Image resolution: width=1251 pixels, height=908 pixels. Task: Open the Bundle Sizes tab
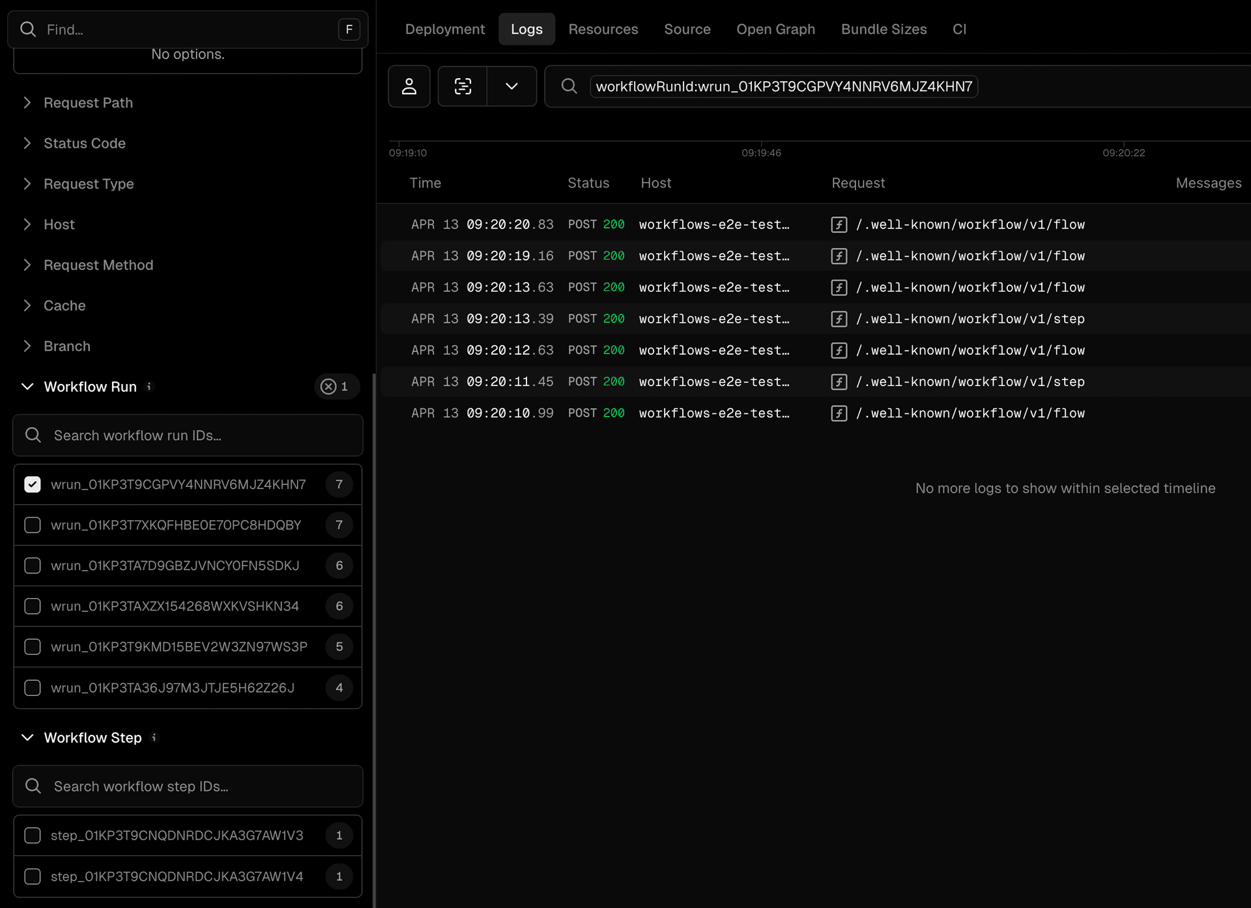pos(884,29)
